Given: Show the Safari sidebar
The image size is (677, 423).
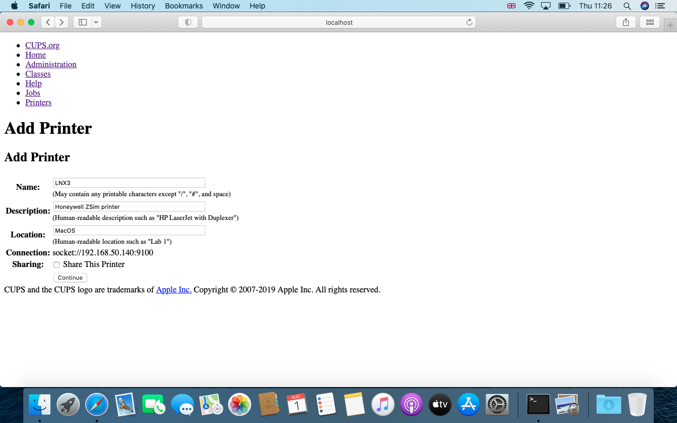Looking at the screenshot, I should 83,22.
